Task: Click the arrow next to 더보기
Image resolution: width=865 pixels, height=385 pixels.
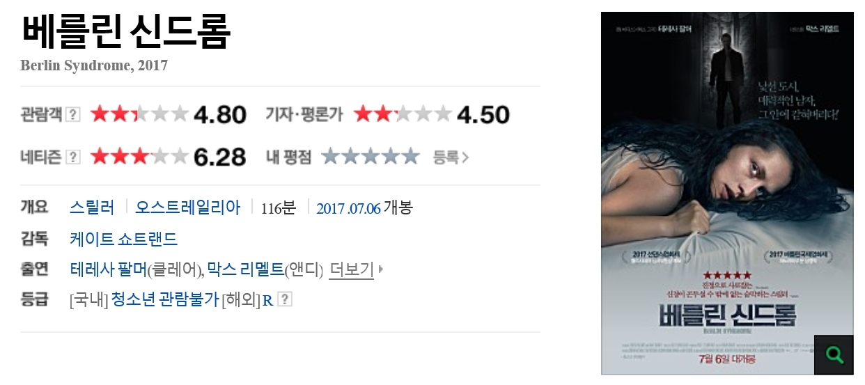Action: pyautogui.click(x=381, y=269)
